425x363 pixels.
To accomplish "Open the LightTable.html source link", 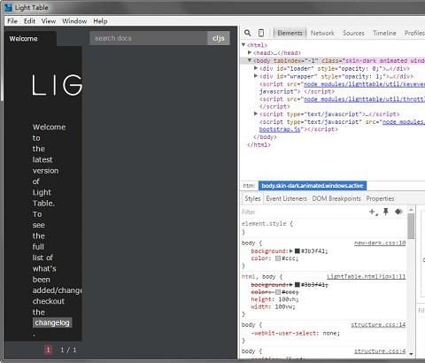I will (x=366, y=276).
